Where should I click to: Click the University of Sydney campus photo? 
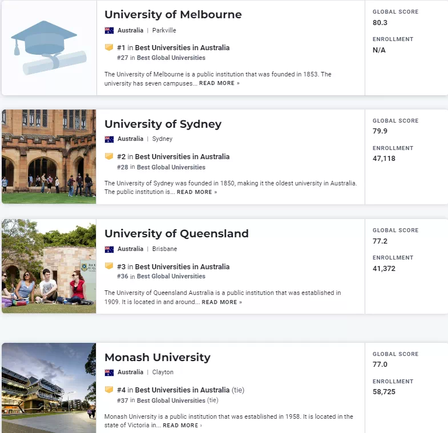point(49,156)
